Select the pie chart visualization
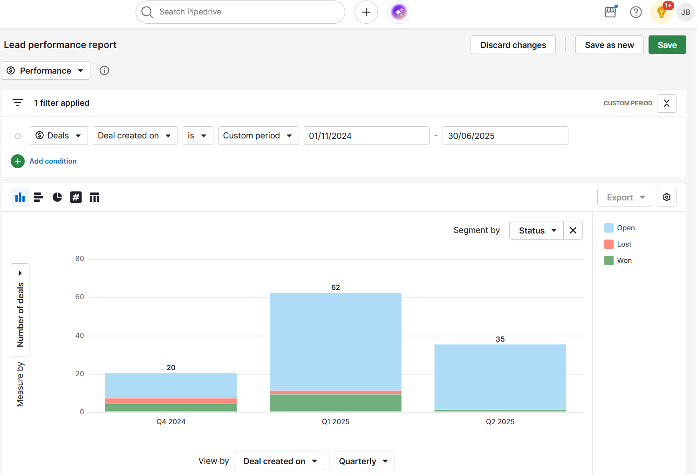The width and height of the screenshot is (697, 474). tap(57, 197)
